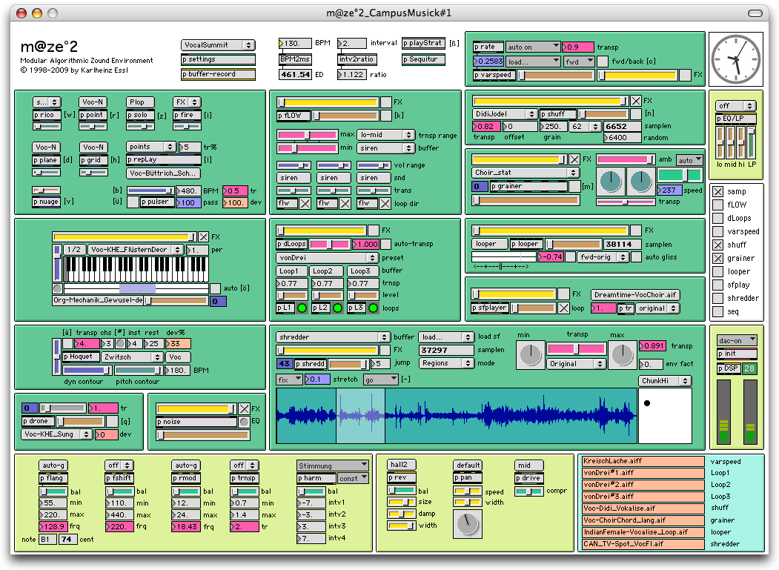Open the dac-on audio dropdown

[x=737, y=340]
